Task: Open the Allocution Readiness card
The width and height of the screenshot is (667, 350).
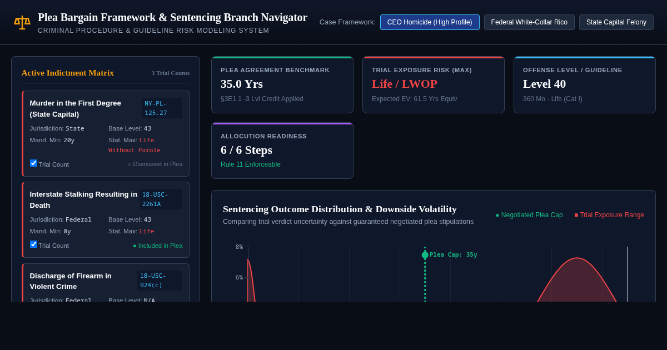Action: click(282, 151)
